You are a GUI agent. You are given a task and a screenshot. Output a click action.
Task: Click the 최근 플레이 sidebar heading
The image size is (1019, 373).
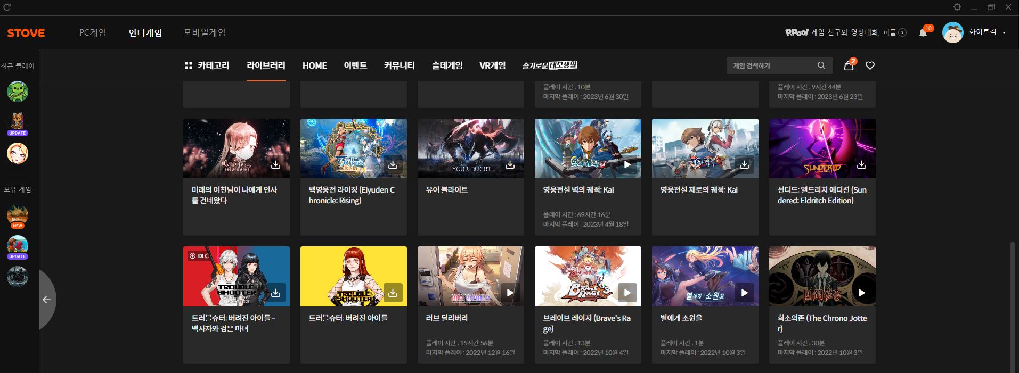pos(18,67)
